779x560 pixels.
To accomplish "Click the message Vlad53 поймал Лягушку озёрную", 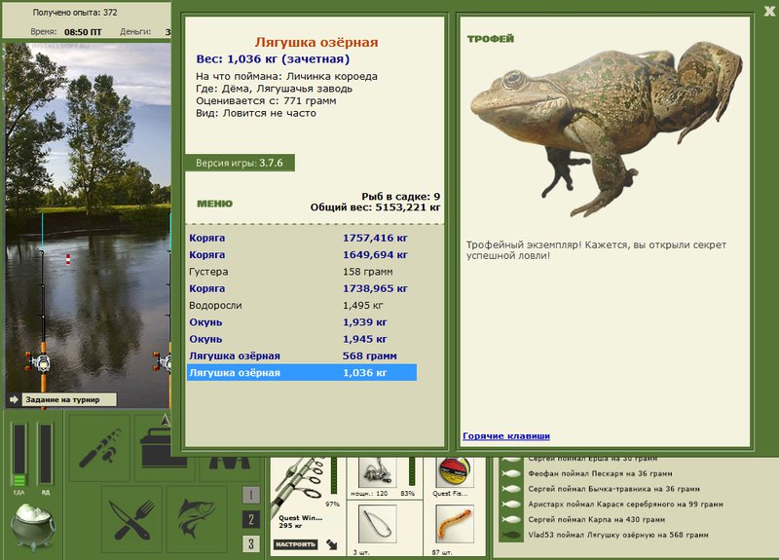I will pyautogui.click(x=618, y=535).
